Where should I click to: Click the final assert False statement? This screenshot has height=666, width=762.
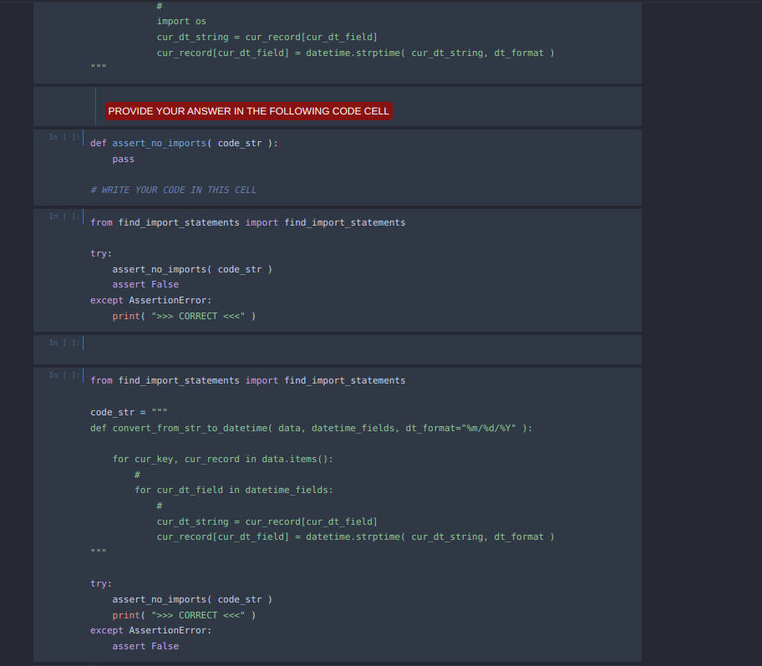tap(147, 646)
